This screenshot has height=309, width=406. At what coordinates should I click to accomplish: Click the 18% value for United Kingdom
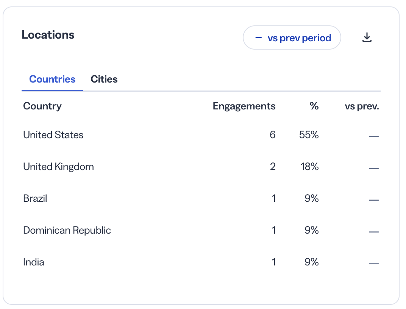[x=310, y=167]
